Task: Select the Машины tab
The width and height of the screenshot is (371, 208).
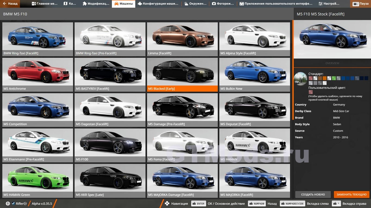Action: (124, 4)
